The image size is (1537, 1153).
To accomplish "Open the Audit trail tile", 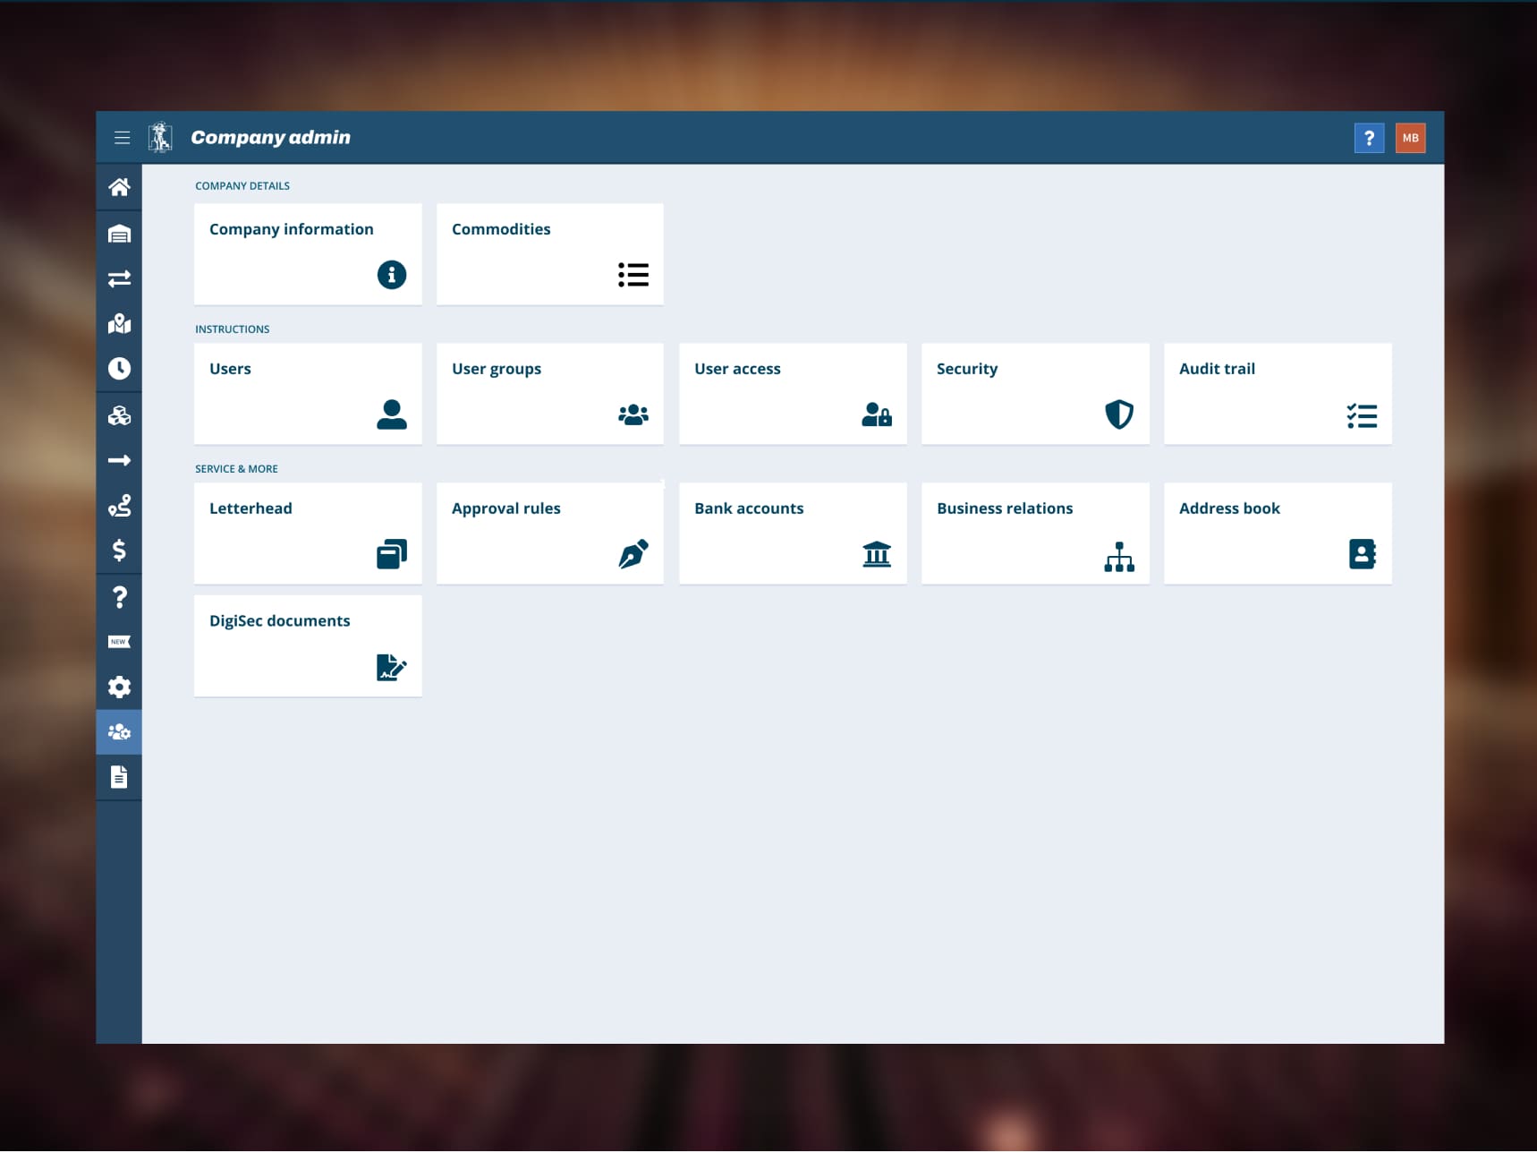I will coord(1277,394).
